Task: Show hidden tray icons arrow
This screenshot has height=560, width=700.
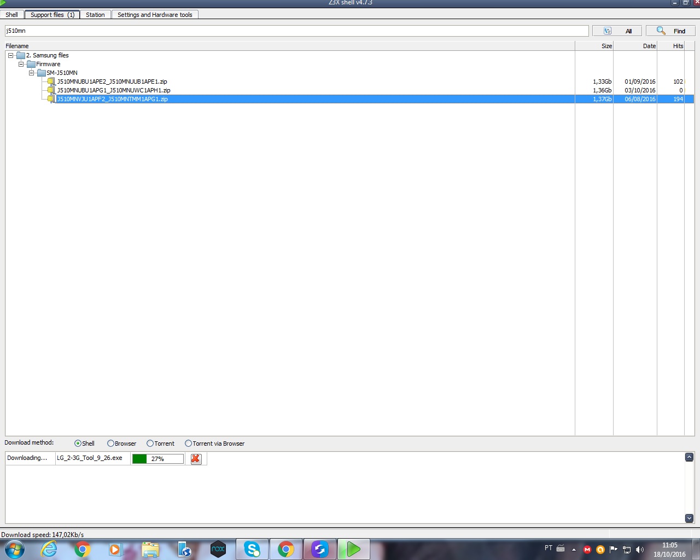Action: [574, 550]
